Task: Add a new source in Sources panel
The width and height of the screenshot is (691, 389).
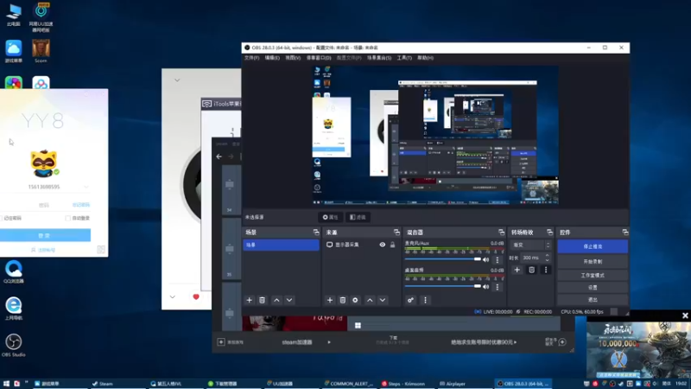Action: (330, 300)
